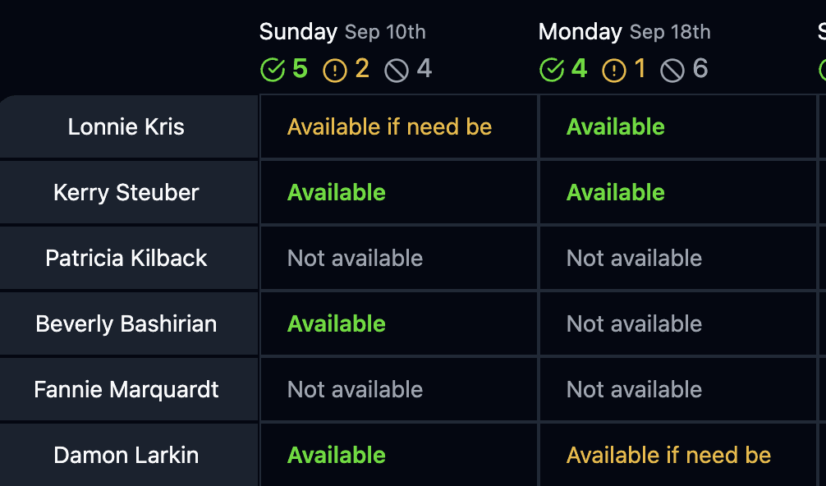This screenshot has width=826, height=486.
Task: Click Damon Larkin's Monday 'Available if need be' cell
Action: point(668,456)
